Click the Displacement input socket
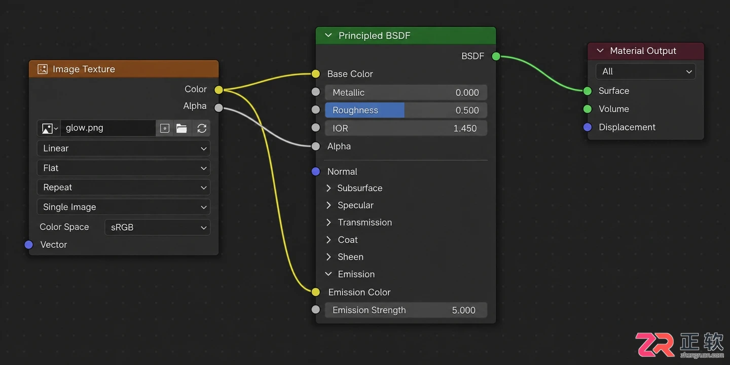 pyautogui.click(x=588, y=127)
